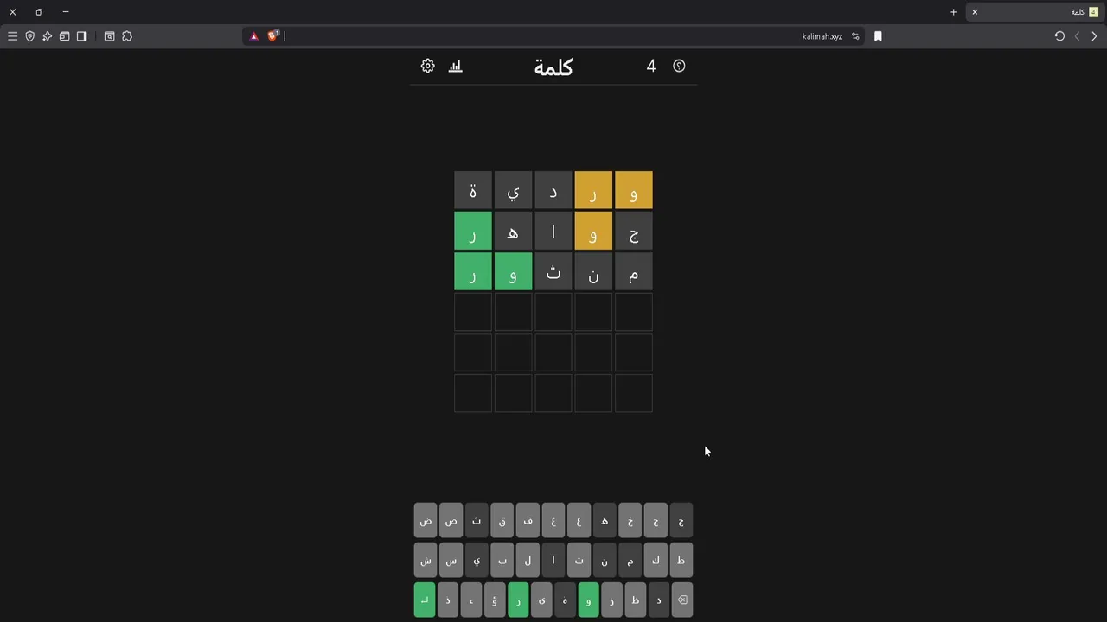1107x622 pixels.
Task: Open the extensions puzzle-piece icon
Action: click(x=127, y=36)
